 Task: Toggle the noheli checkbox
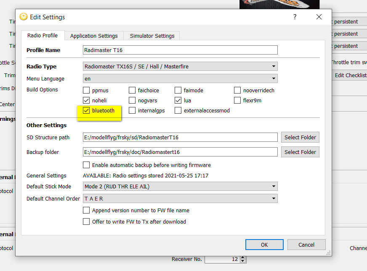tap(86, 101)
